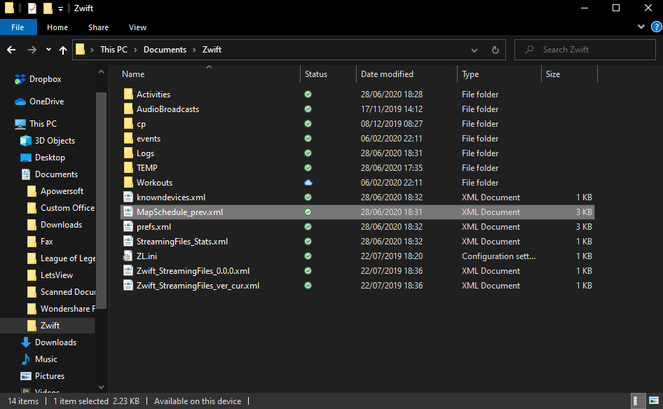The height and width of the screenshot is (409, 663).
Task: Click the New folder icon in title bar
Action: coord(48,8)
